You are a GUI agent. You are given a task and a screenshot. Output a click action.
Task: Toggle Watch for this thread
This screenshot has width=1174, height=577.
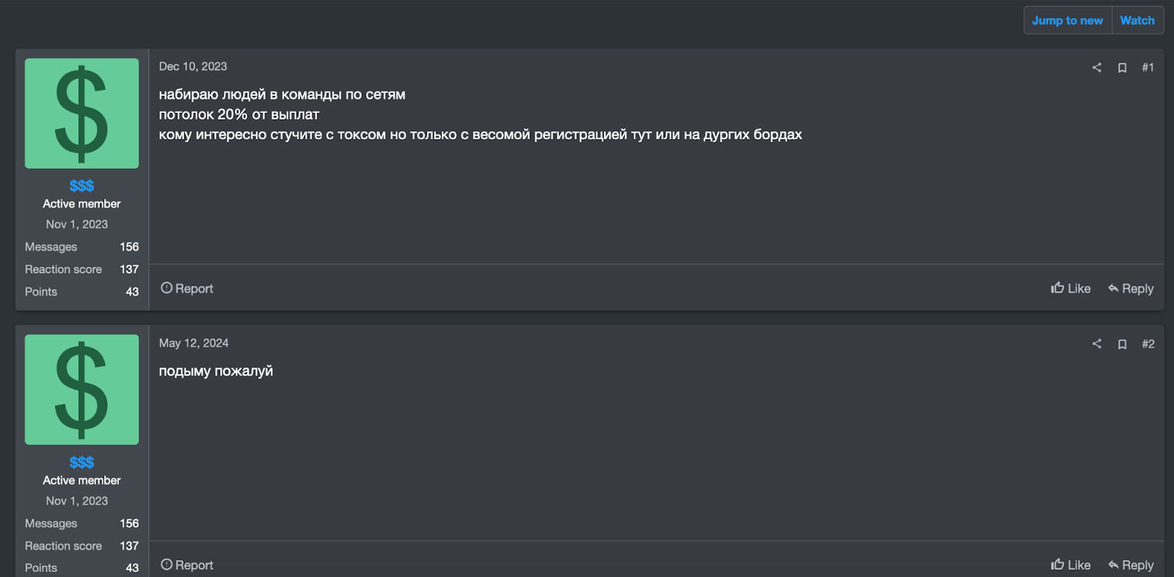(x=1137, y=20)
